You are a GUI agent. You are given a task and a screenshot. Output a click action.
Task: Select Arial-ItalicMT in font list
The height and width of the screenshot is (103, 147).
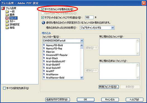[x=53, y=68]
